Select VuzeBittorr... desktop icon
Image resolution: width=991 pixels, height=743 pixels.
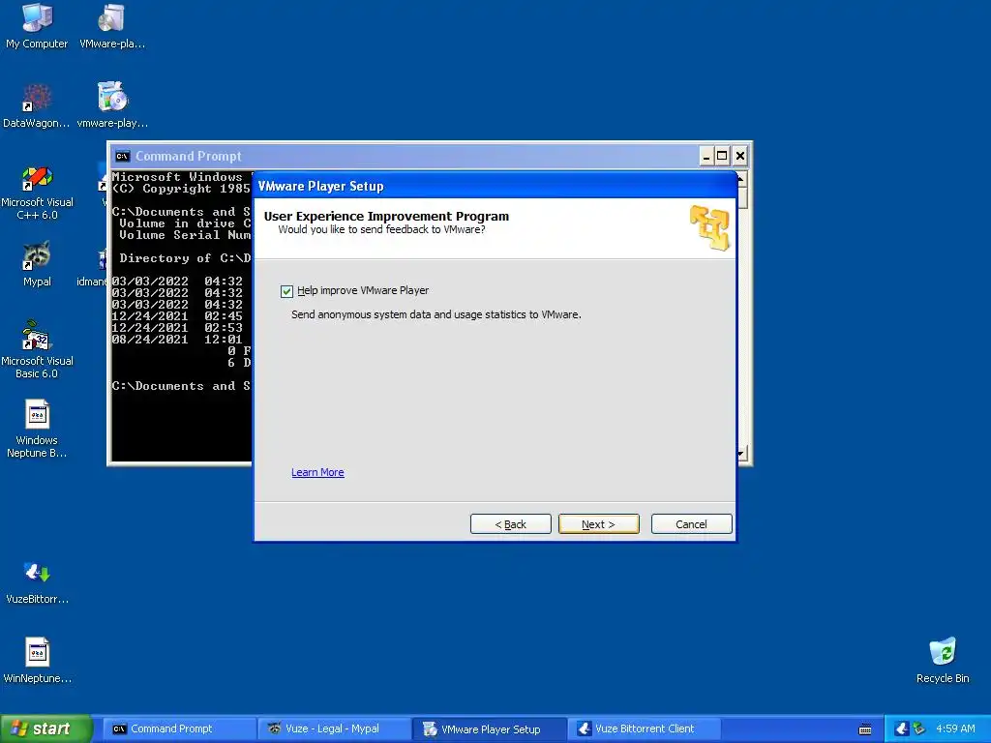pos(37,581)
